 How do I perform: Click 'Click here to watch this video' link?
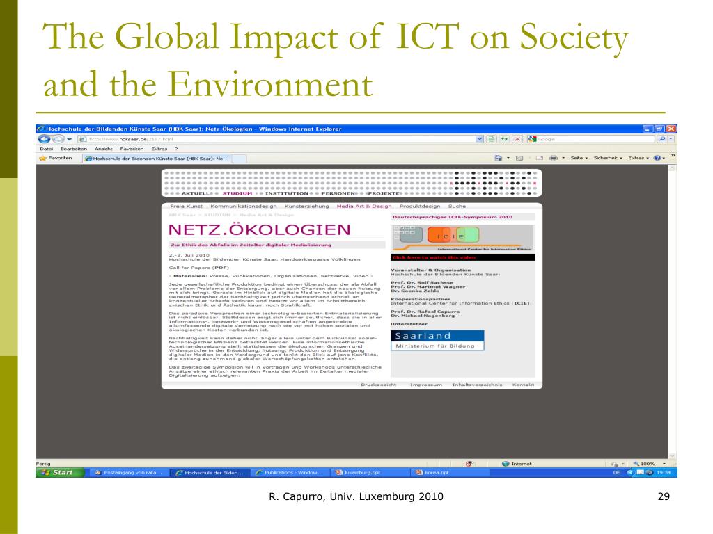click(434, 257)
